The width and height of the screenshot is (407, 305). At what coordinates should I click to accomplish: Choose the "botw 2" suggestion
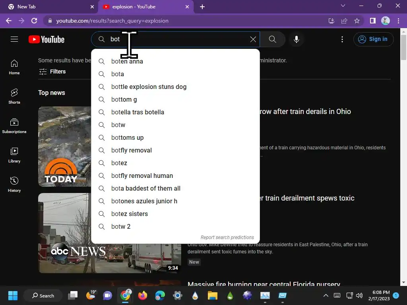pyautogui.click(x=175, y=227)
